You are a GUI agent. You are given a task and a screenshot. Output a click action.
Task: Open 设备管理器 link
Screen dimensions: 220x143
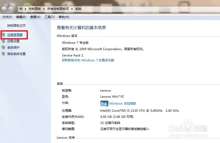(15, 35)
